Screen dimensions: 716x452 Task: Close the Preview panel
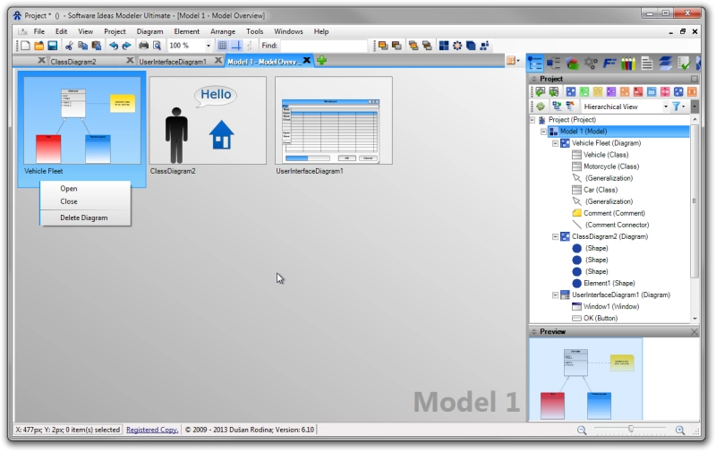tap(695, 332)
